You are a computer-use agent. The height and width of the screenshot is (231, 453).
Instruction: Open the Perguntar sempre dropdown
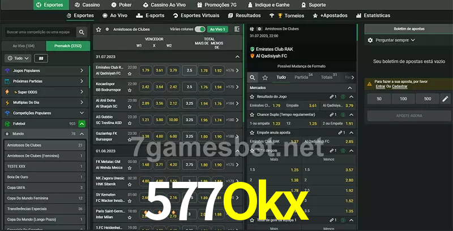click(x=395, y=40)
